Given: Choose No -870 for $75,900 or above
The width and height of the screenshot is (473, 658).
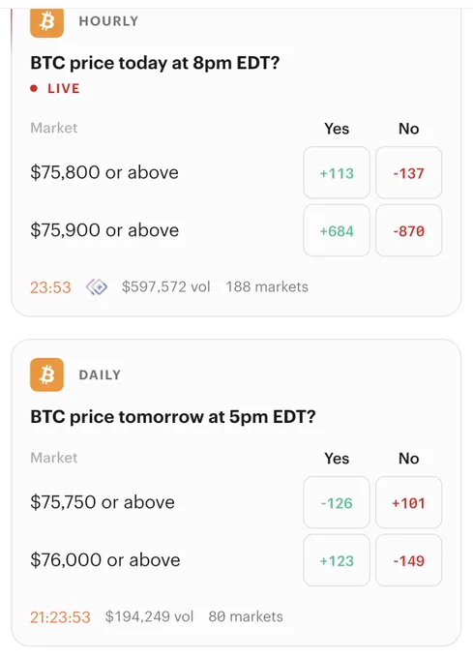Looking at the screenshot, I should click(409, 230).
